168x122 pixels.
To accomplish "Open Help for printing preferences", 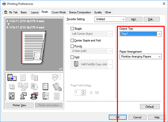I will [157, 117].
